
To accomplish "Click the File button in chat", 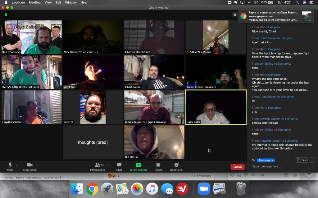I will pyautogui.click(x=301, y=160).
